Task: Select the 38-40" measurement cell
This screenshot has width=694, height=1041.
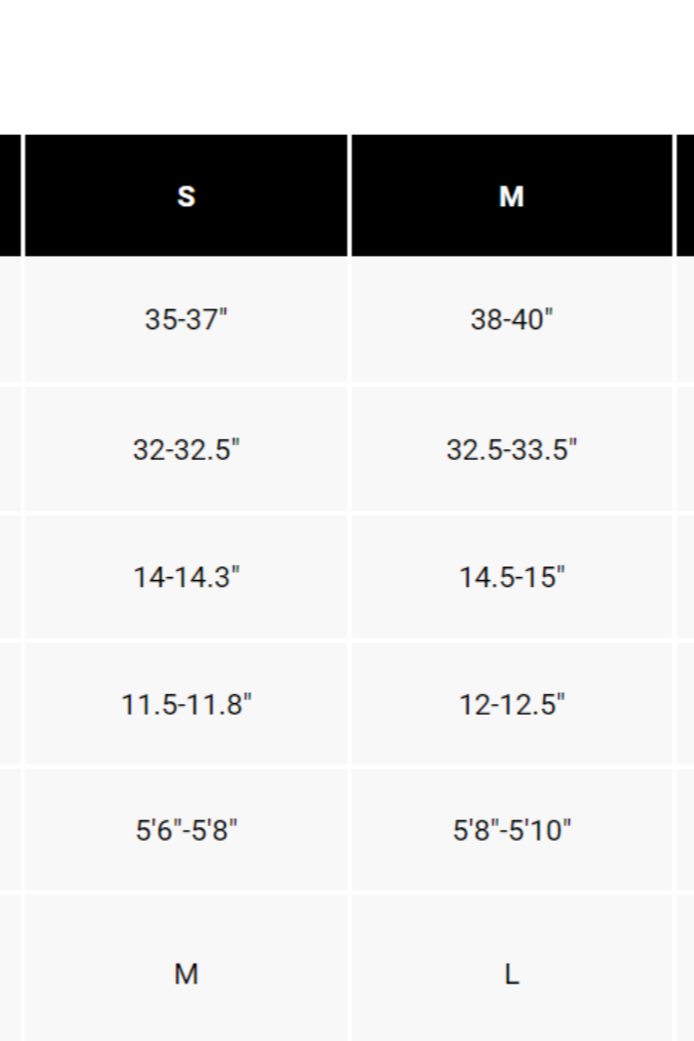Action: click(x=512, y=320)
